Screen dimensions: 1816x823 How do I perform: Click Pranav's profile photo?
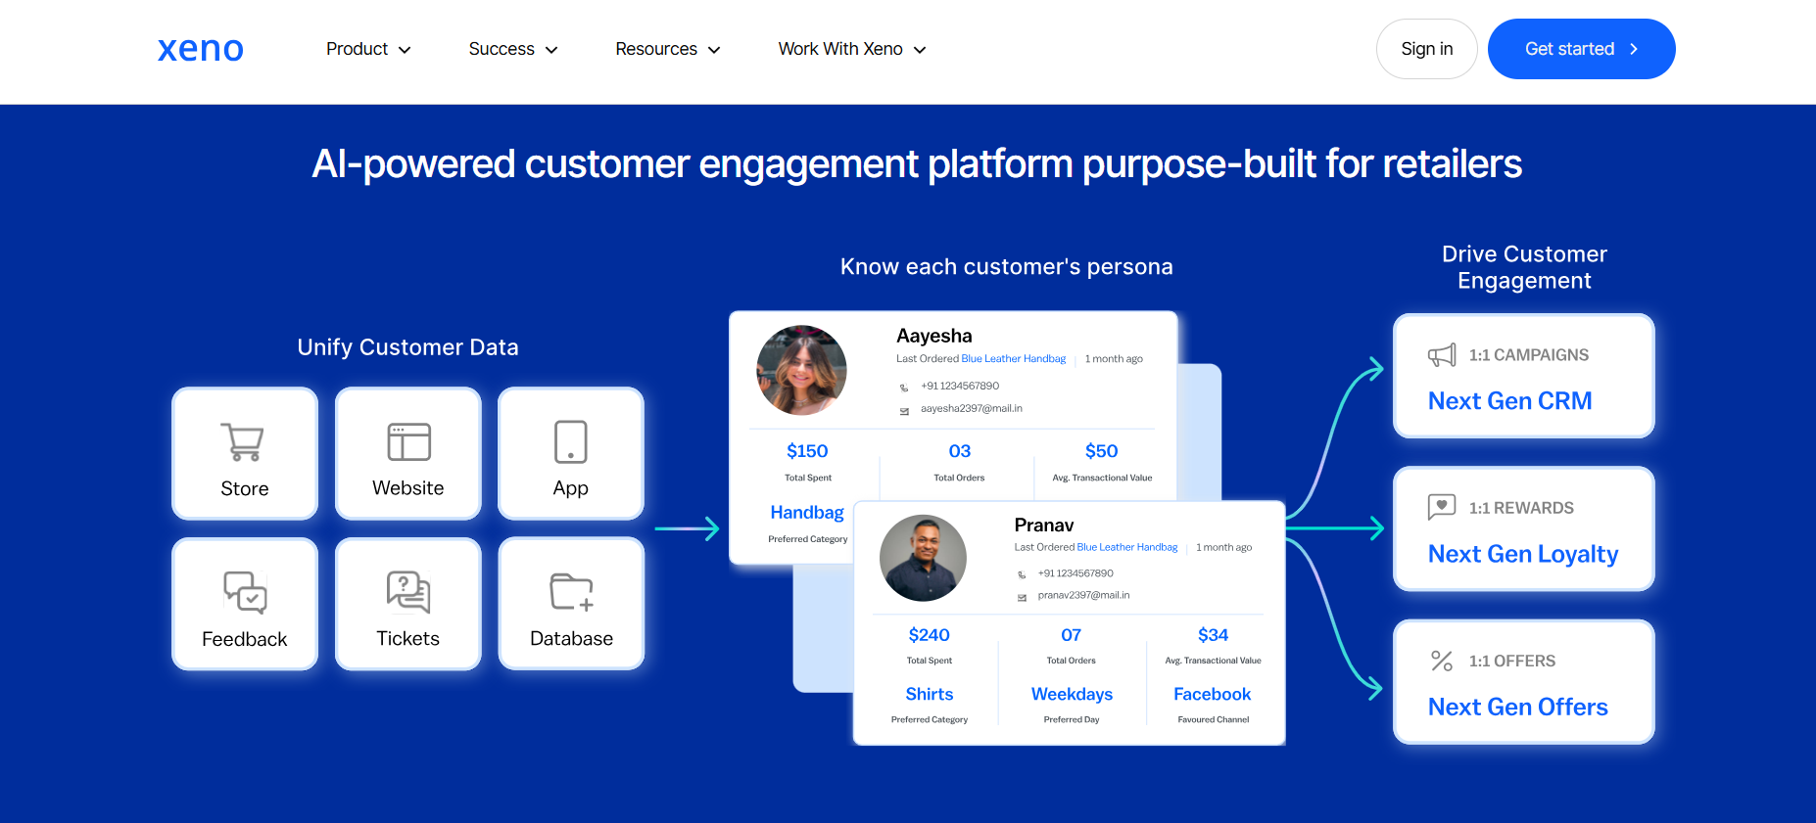tap(923, 558)
